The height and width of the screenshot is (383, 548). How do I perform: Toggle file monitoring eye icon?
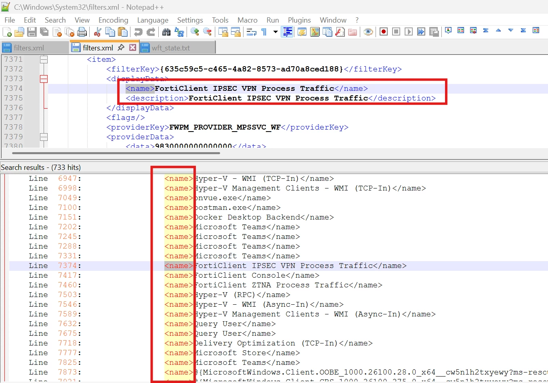[x=368, y=32]
